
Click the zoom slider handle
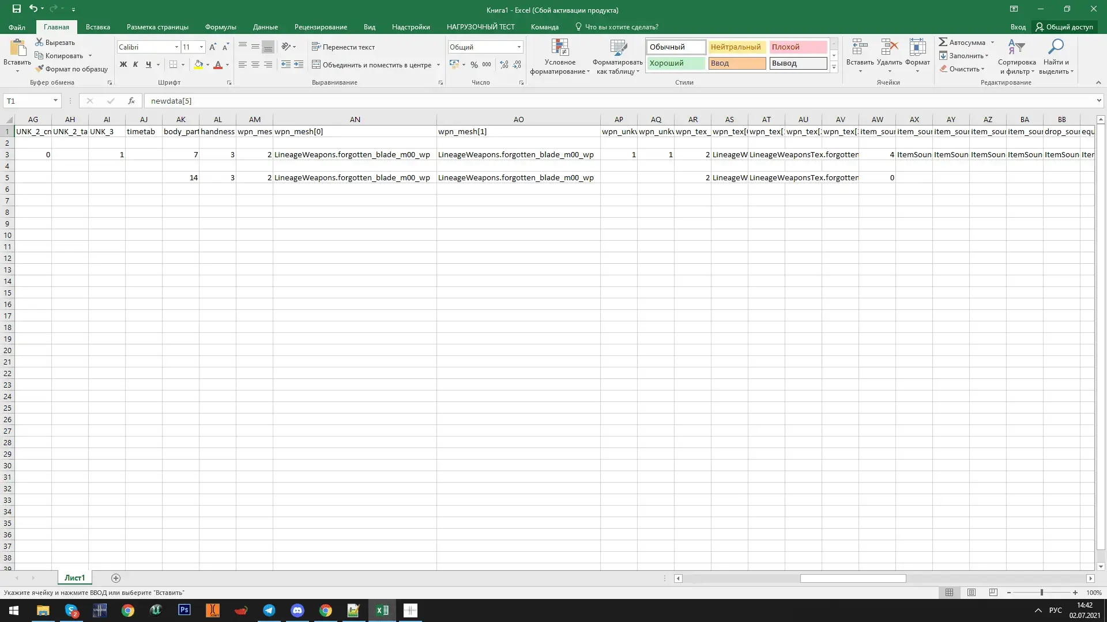click(x=1041, y=593)
